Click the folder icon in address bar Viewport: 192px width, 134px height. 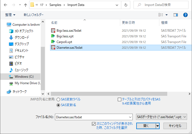32,5
